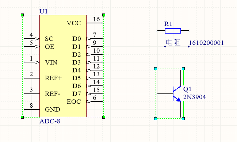
Task: Select the EOC output pin 6
Action: [x=95, y=101]
